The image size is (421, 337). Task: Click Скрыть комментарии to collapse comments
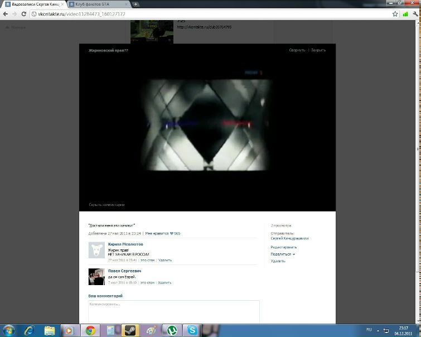coord(107,205)
